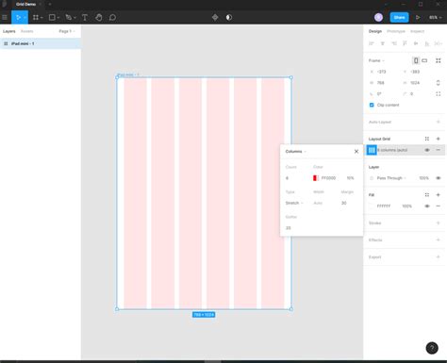Select the Comment tool
Image resolution: width=447 pixels, height=363 pixels.
[x=112, y=17]
